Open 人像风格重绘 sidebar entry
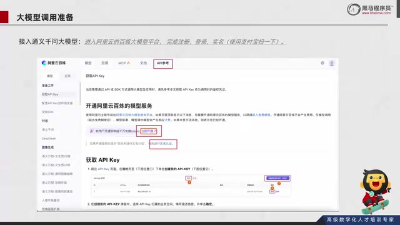The width and height of the screenshot is (400, 225). [51, 200]
